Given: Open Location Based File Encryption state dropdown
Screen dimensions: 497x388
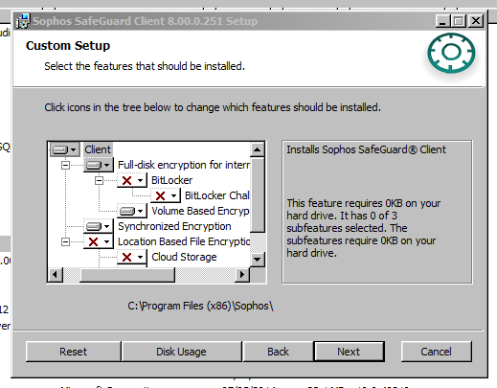Looking at the screenshot, I should tap(99, 241).
